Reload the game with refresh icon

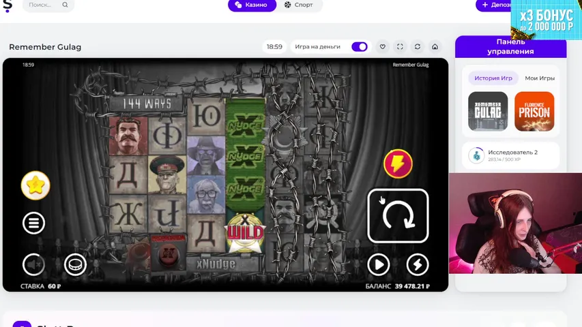pyautogui.click(x=418, y=47)
